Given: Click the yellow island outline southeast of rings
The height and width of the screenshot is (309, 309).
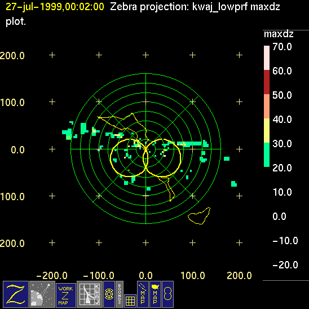Looking at the screenshot, I should tap(199, 215).
